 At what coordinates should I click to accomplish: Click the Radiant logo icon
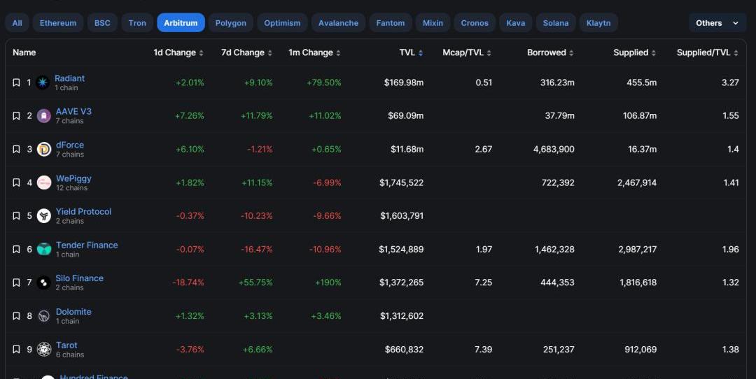tap(43, 83)
